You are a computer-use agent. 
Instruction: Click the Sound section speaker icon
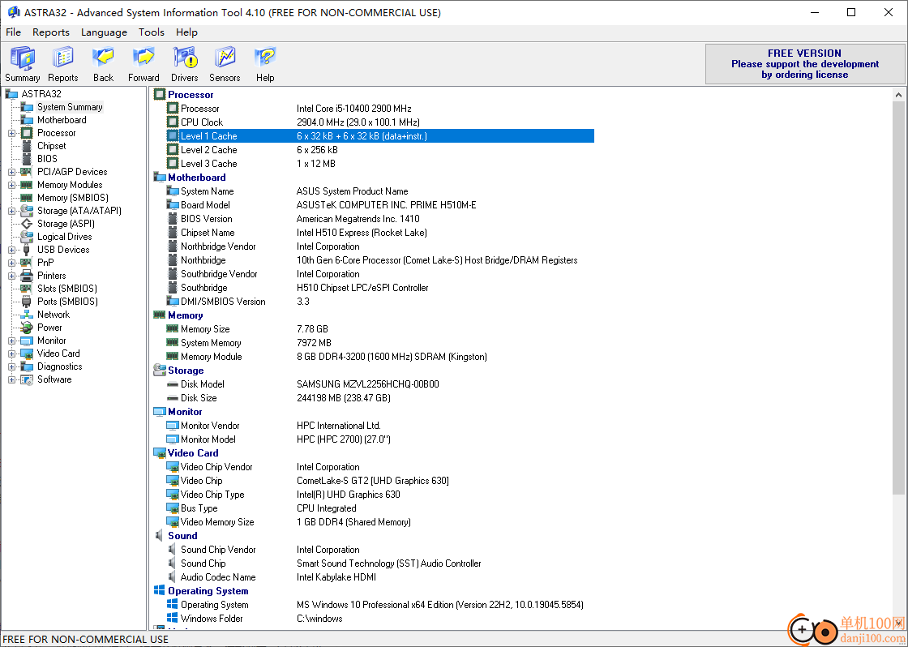coord(159,536)
